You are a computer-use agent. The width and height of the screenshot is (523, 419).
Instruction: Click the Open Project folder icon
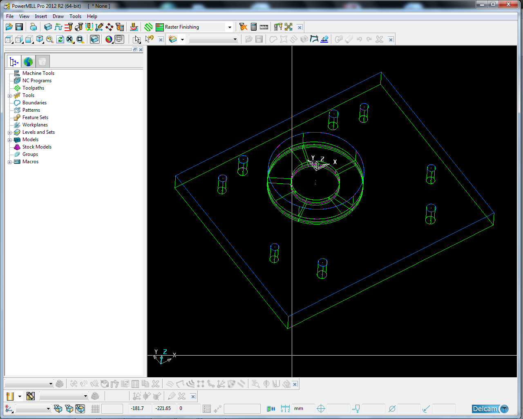coord(9,27)
